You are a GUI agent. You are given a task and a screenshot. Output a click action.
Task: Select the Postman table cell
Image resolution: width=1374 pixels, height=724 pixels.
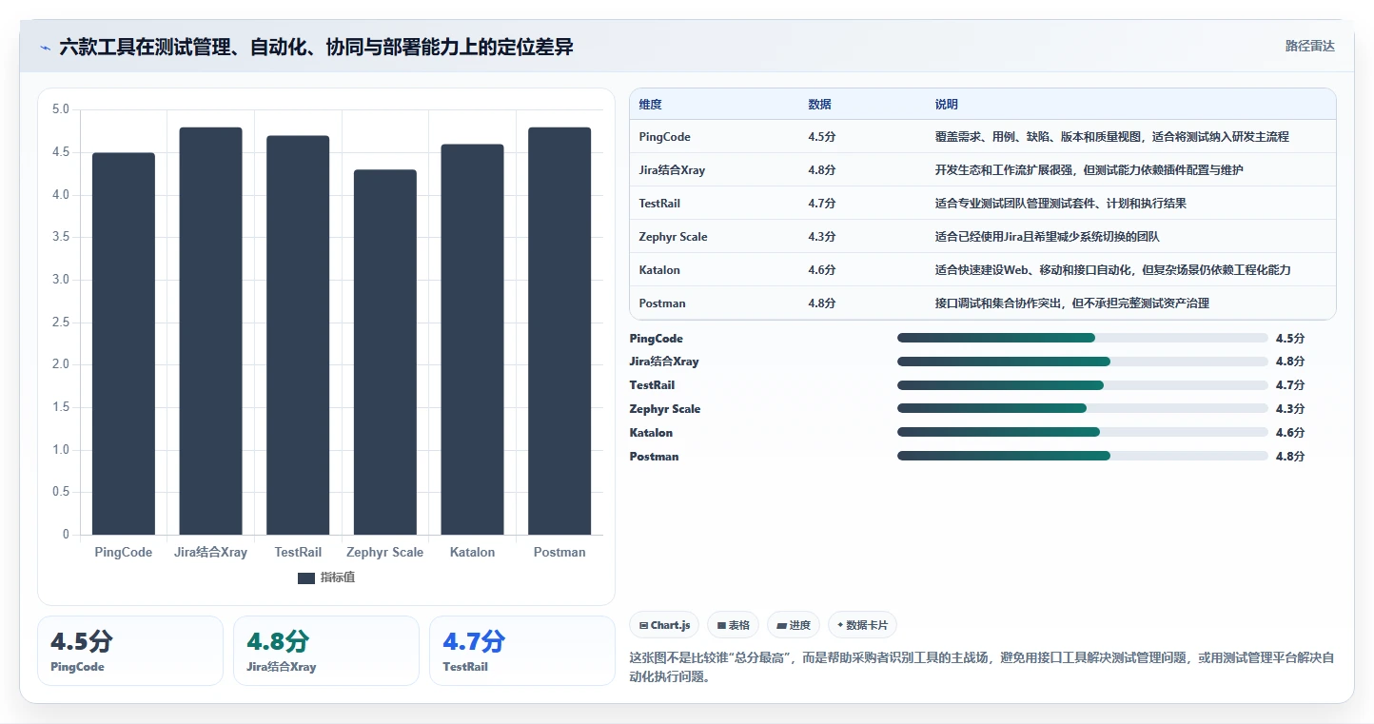tap(663, 303)
